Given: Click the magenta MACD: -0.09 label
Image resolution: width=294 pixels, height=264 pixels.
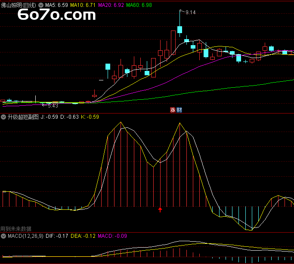Looking at the screenshot, I should coord(112,236).
